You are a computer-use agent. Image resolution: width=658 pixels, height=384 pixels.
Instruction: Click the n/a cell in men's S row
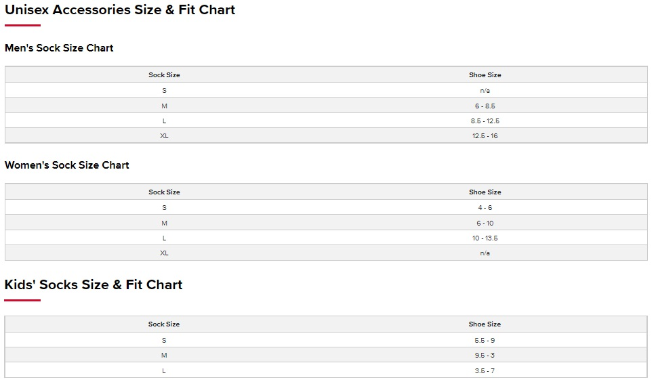(485, 91)
